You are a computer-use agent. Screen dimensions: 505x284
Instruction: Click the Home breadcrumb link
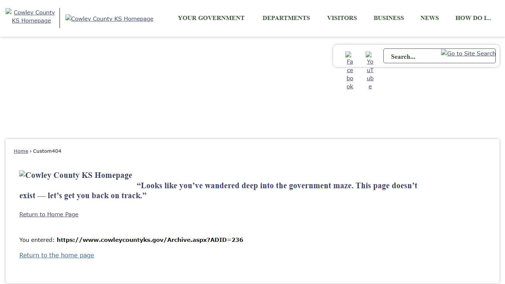pyautogui.click(x=21, y=151)
